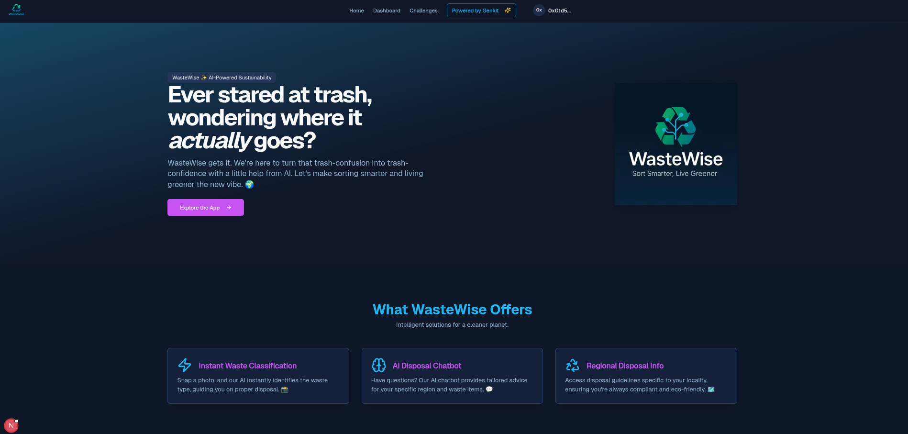The height and width of the screenshot is (434, 908).
Task: Click the lightning bolt classification icon
Action: tap(185, 365)
